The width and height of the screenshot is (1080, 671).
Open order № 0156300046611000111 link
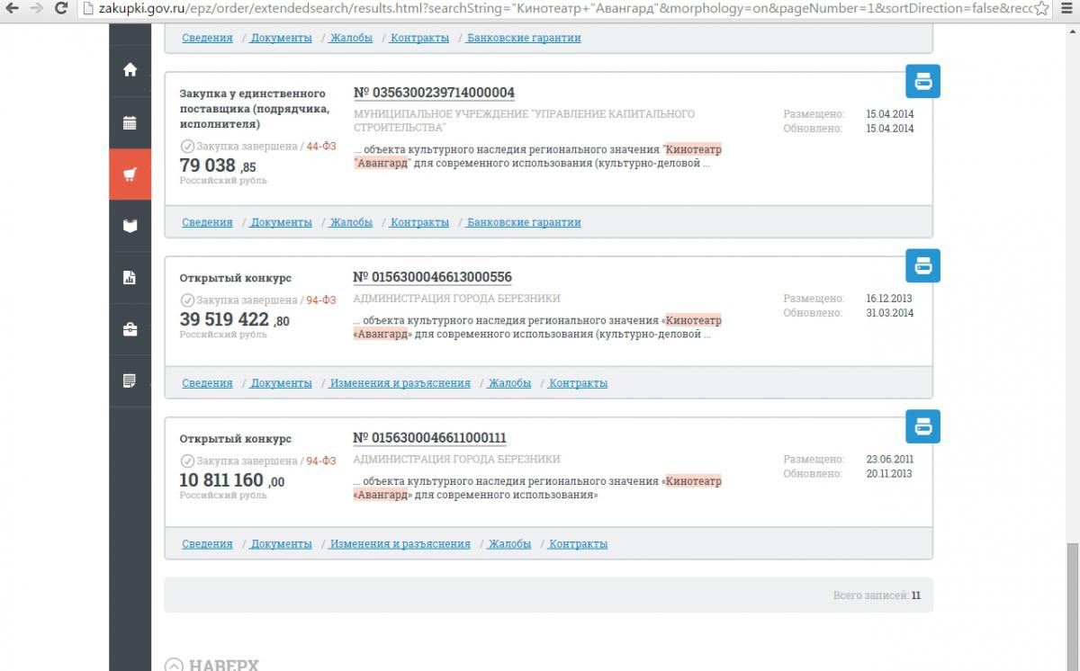coord(429,438)
